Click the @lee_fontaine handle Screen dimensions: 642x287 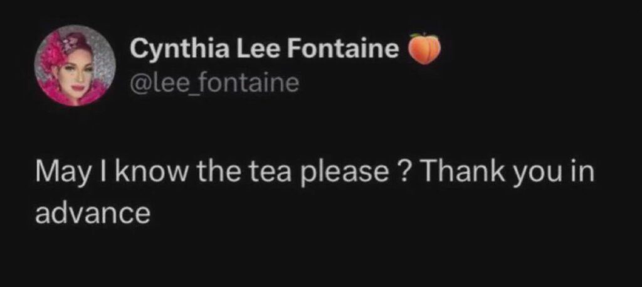(214, 83)
